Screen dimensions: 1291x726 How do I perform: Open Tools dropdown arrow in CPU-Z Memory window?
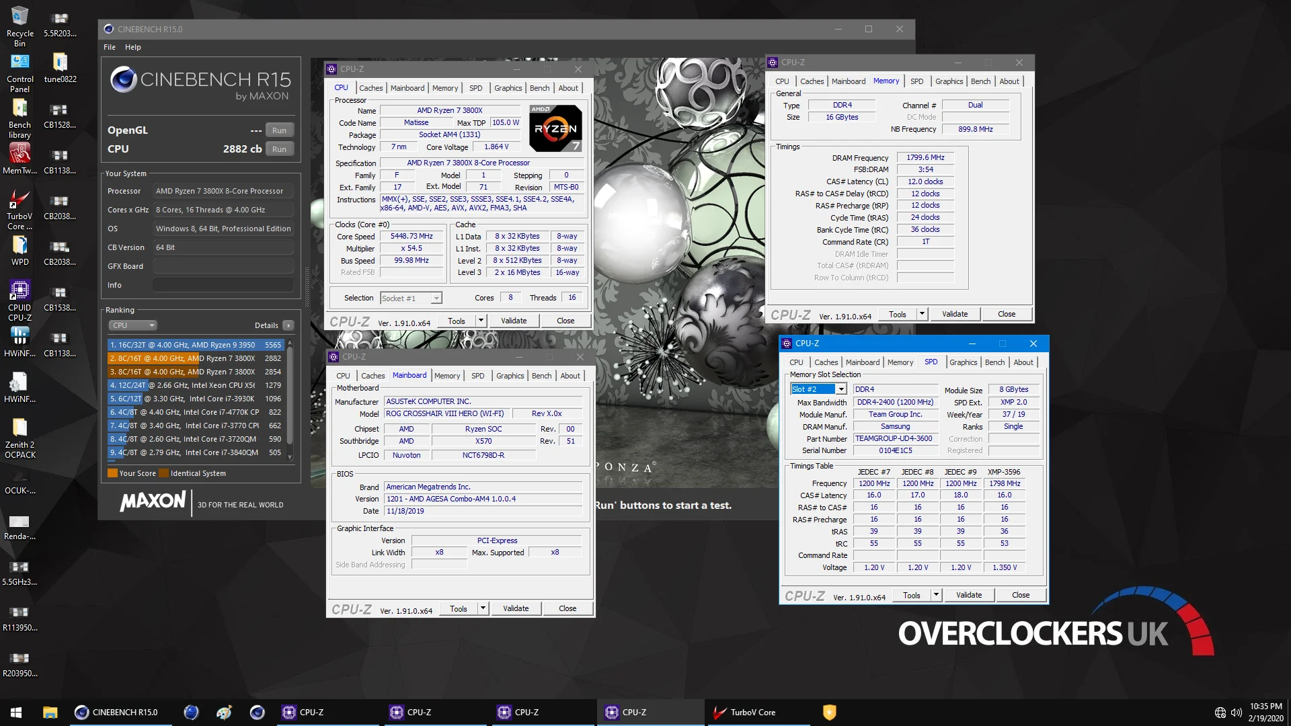click(922, 315)
